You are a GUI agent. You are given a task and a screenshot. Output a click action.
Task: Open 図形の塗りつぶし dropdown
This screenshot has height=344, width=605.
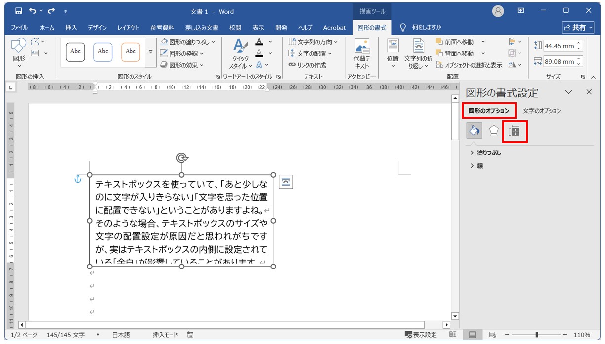187,42
